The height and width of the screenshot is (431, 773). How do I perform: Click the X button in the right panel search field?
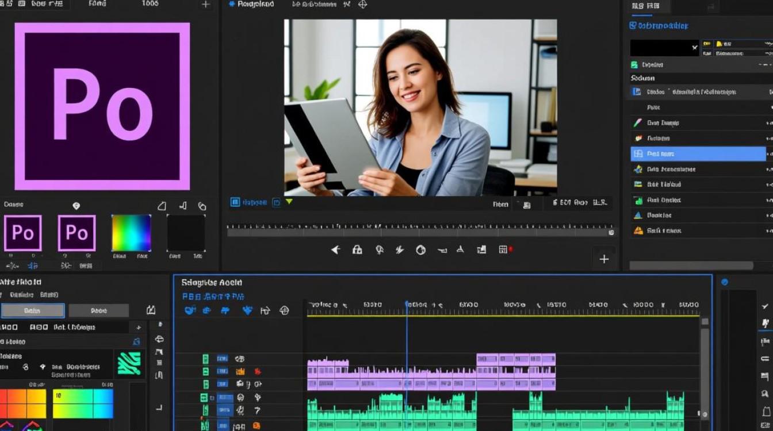(x=694, y=48)
